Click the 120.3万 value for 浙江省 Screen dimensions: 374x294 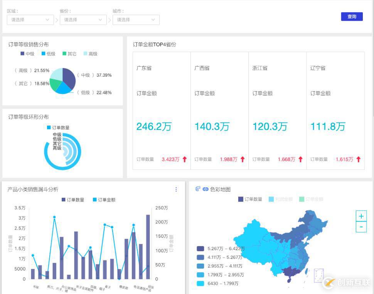click(270, 127)
